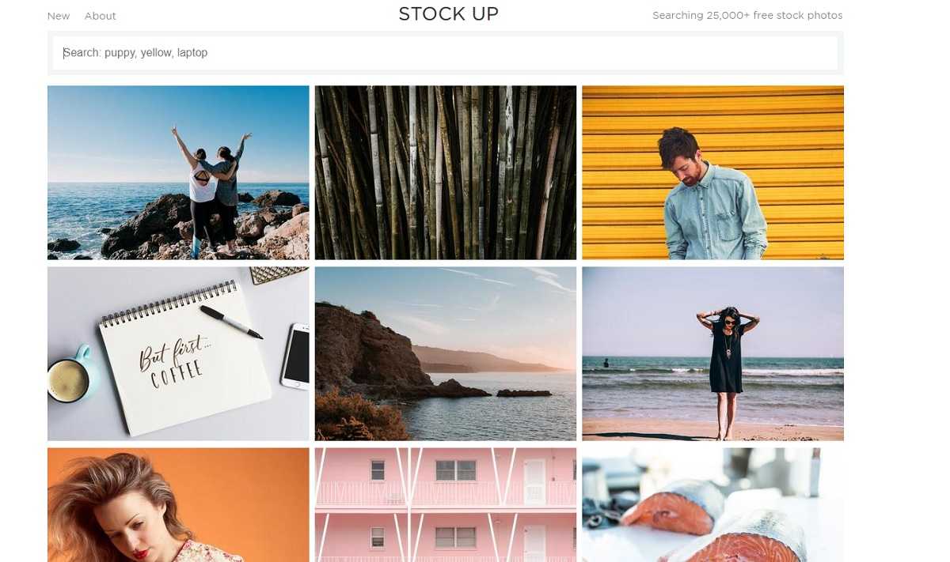The image size is (950, 562).
Task: Open the pink building facade photo
Action: coord(446,505)
